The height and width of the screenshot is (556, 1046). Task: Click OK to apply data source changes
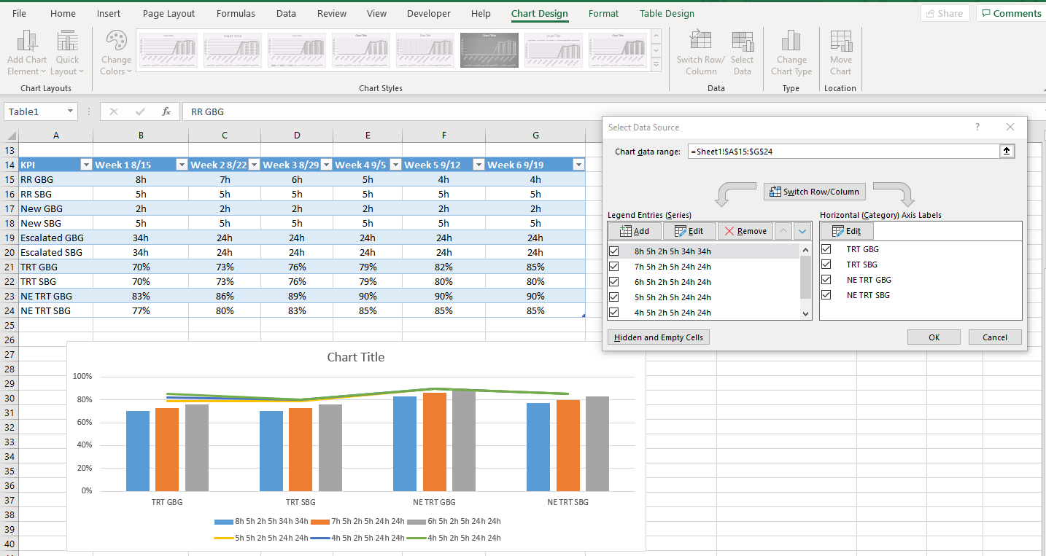[x=934, y=337]
